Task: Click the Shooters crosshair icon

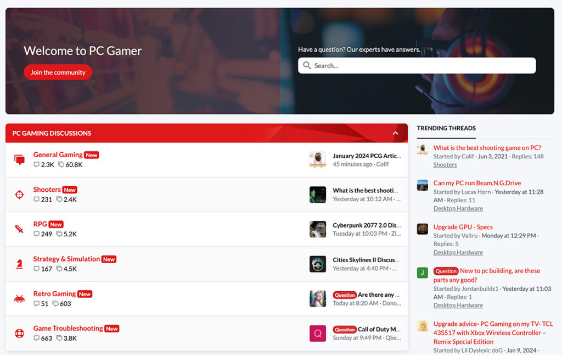Action: pos(19,195)
